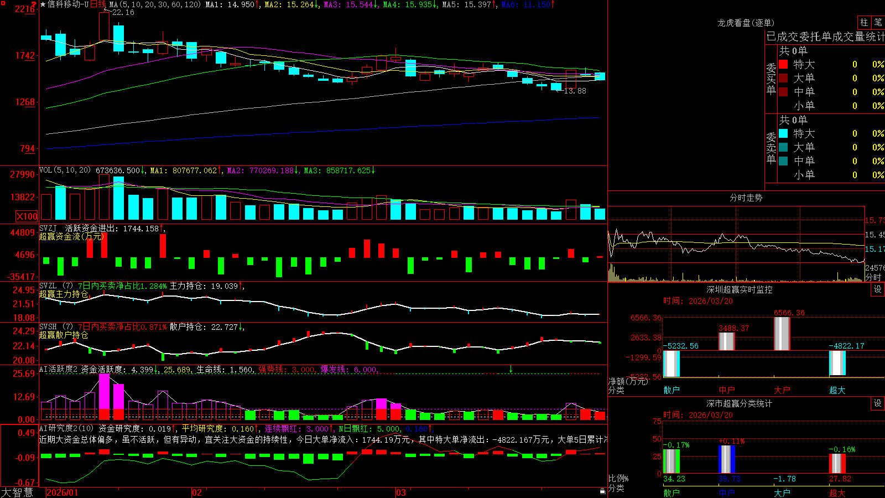Click the X100 volume multiplier box
Screen dimensions: 885x498
pos(27,216)
